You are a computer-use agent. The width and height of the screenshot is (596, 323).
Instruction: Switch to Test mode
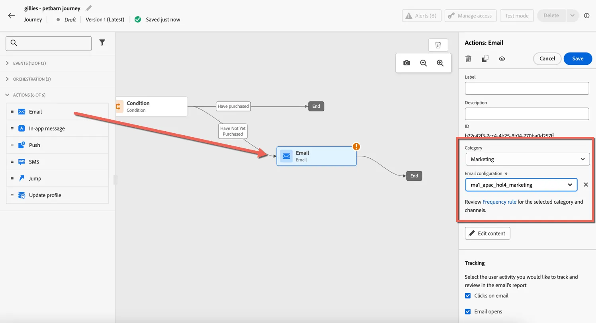pos(517,16)
